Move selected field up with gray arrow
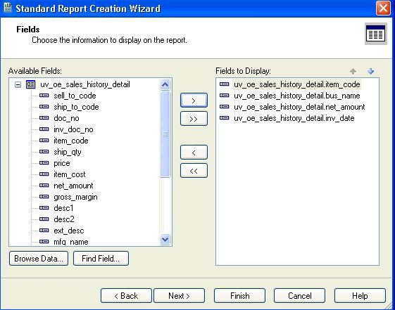Image resolution: width=395 pixels, height=310 pixels. [x=353, y=72]
